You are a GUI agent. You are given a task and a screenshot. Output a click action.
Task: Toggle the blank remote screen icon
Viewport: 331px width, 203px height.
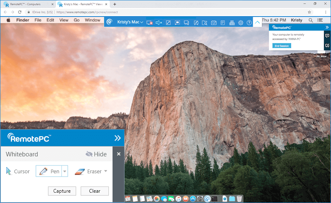click(150, 23)
